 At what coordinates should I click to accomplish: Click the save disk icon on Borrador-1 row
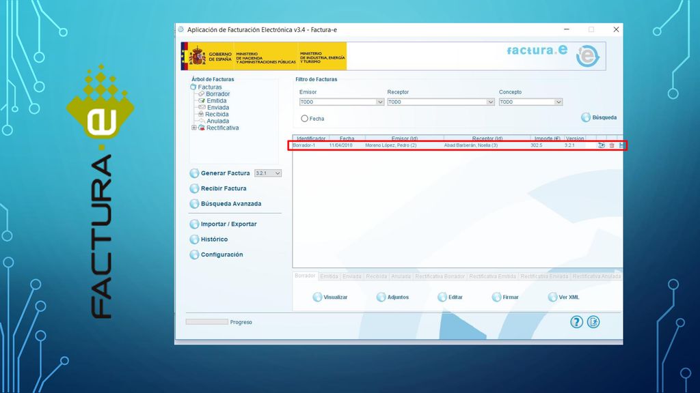(621, 145)
